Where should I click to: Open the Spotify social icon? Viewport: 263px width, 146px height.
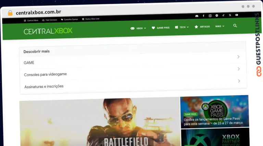217,15
